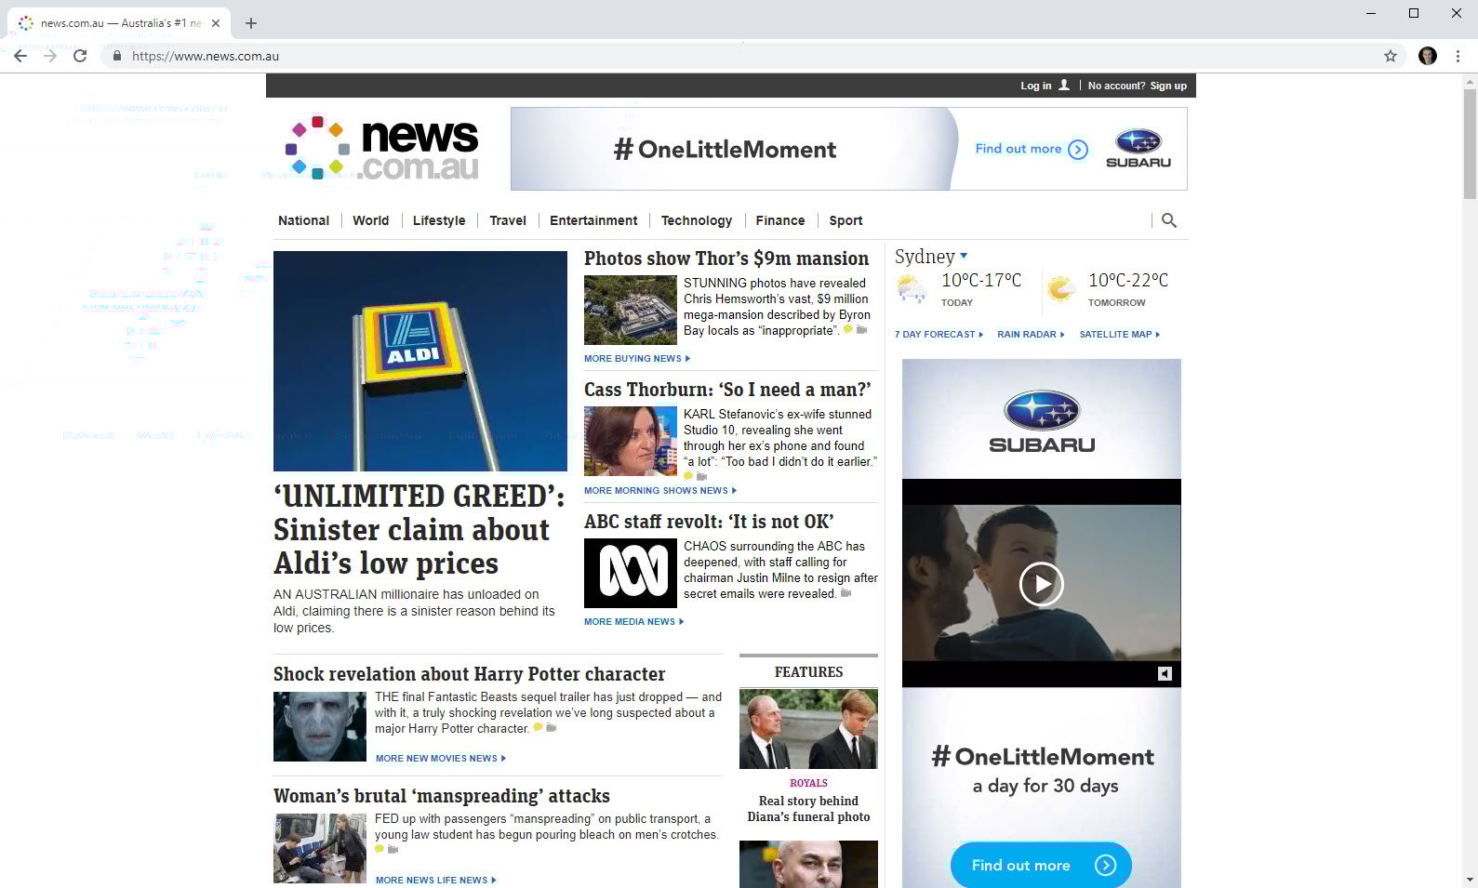Open ABC staff revolt headline
Viewport: 1478px width, 888px height.
click(709, 522)
